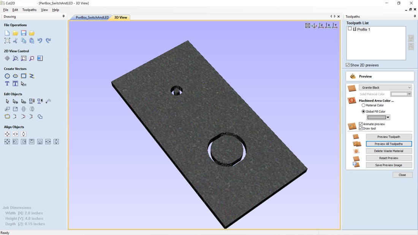Select the Draw Rectangle tool

[24, 76]
